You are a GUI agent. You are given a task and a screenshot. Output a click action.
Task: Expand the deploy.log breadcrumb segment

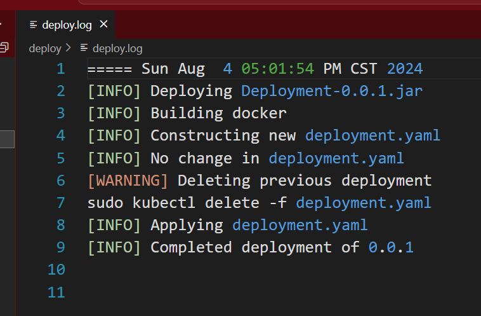pyautogui.click(x=117, y=48)
